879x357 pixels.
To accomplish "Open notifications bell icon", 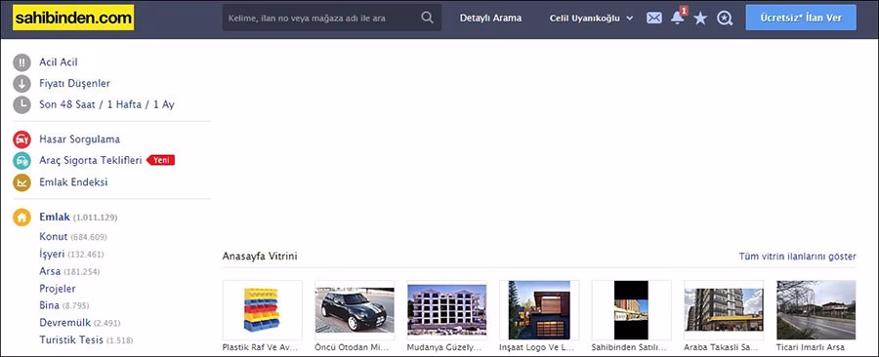I will click(677, 18).
